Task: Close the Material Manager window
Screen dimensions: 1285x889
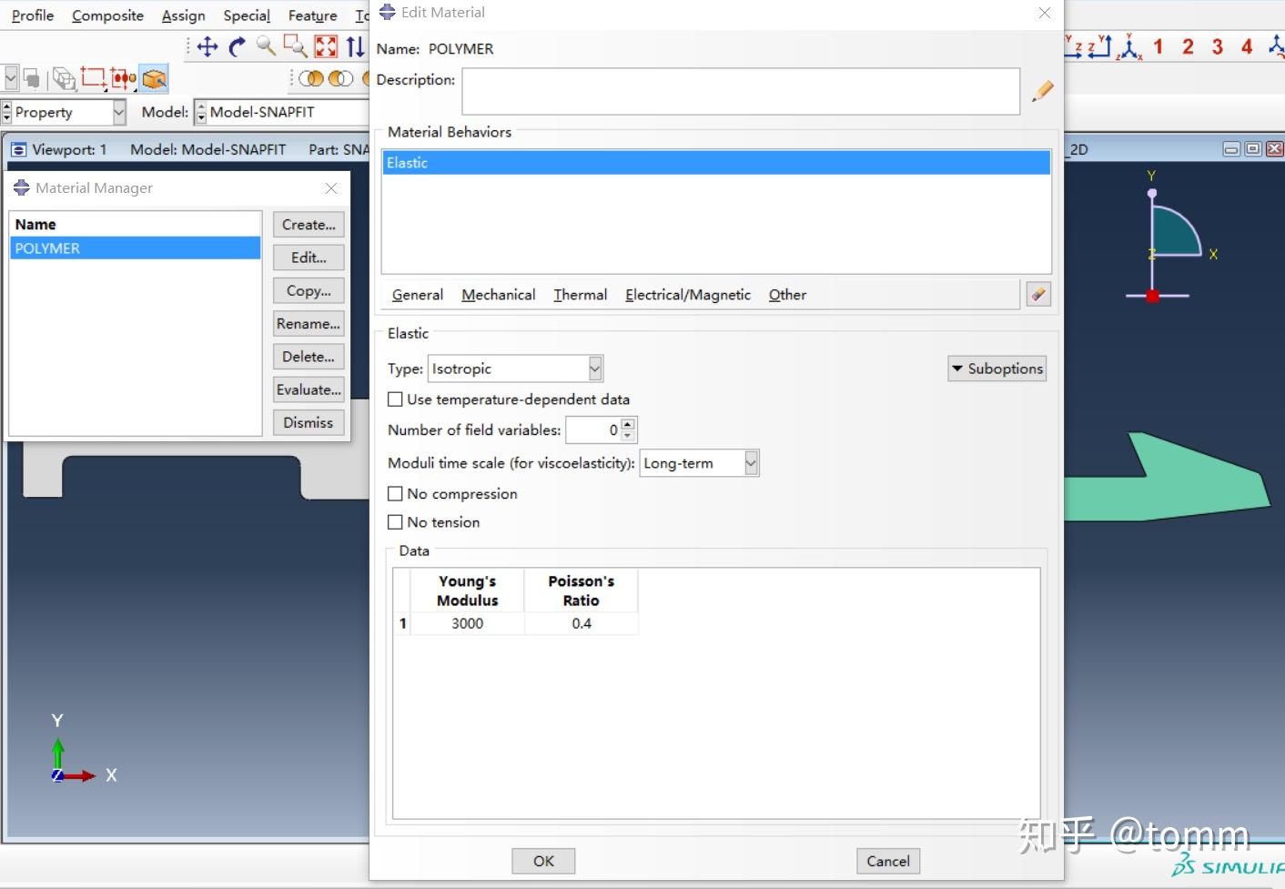Action: click(331, 188)
